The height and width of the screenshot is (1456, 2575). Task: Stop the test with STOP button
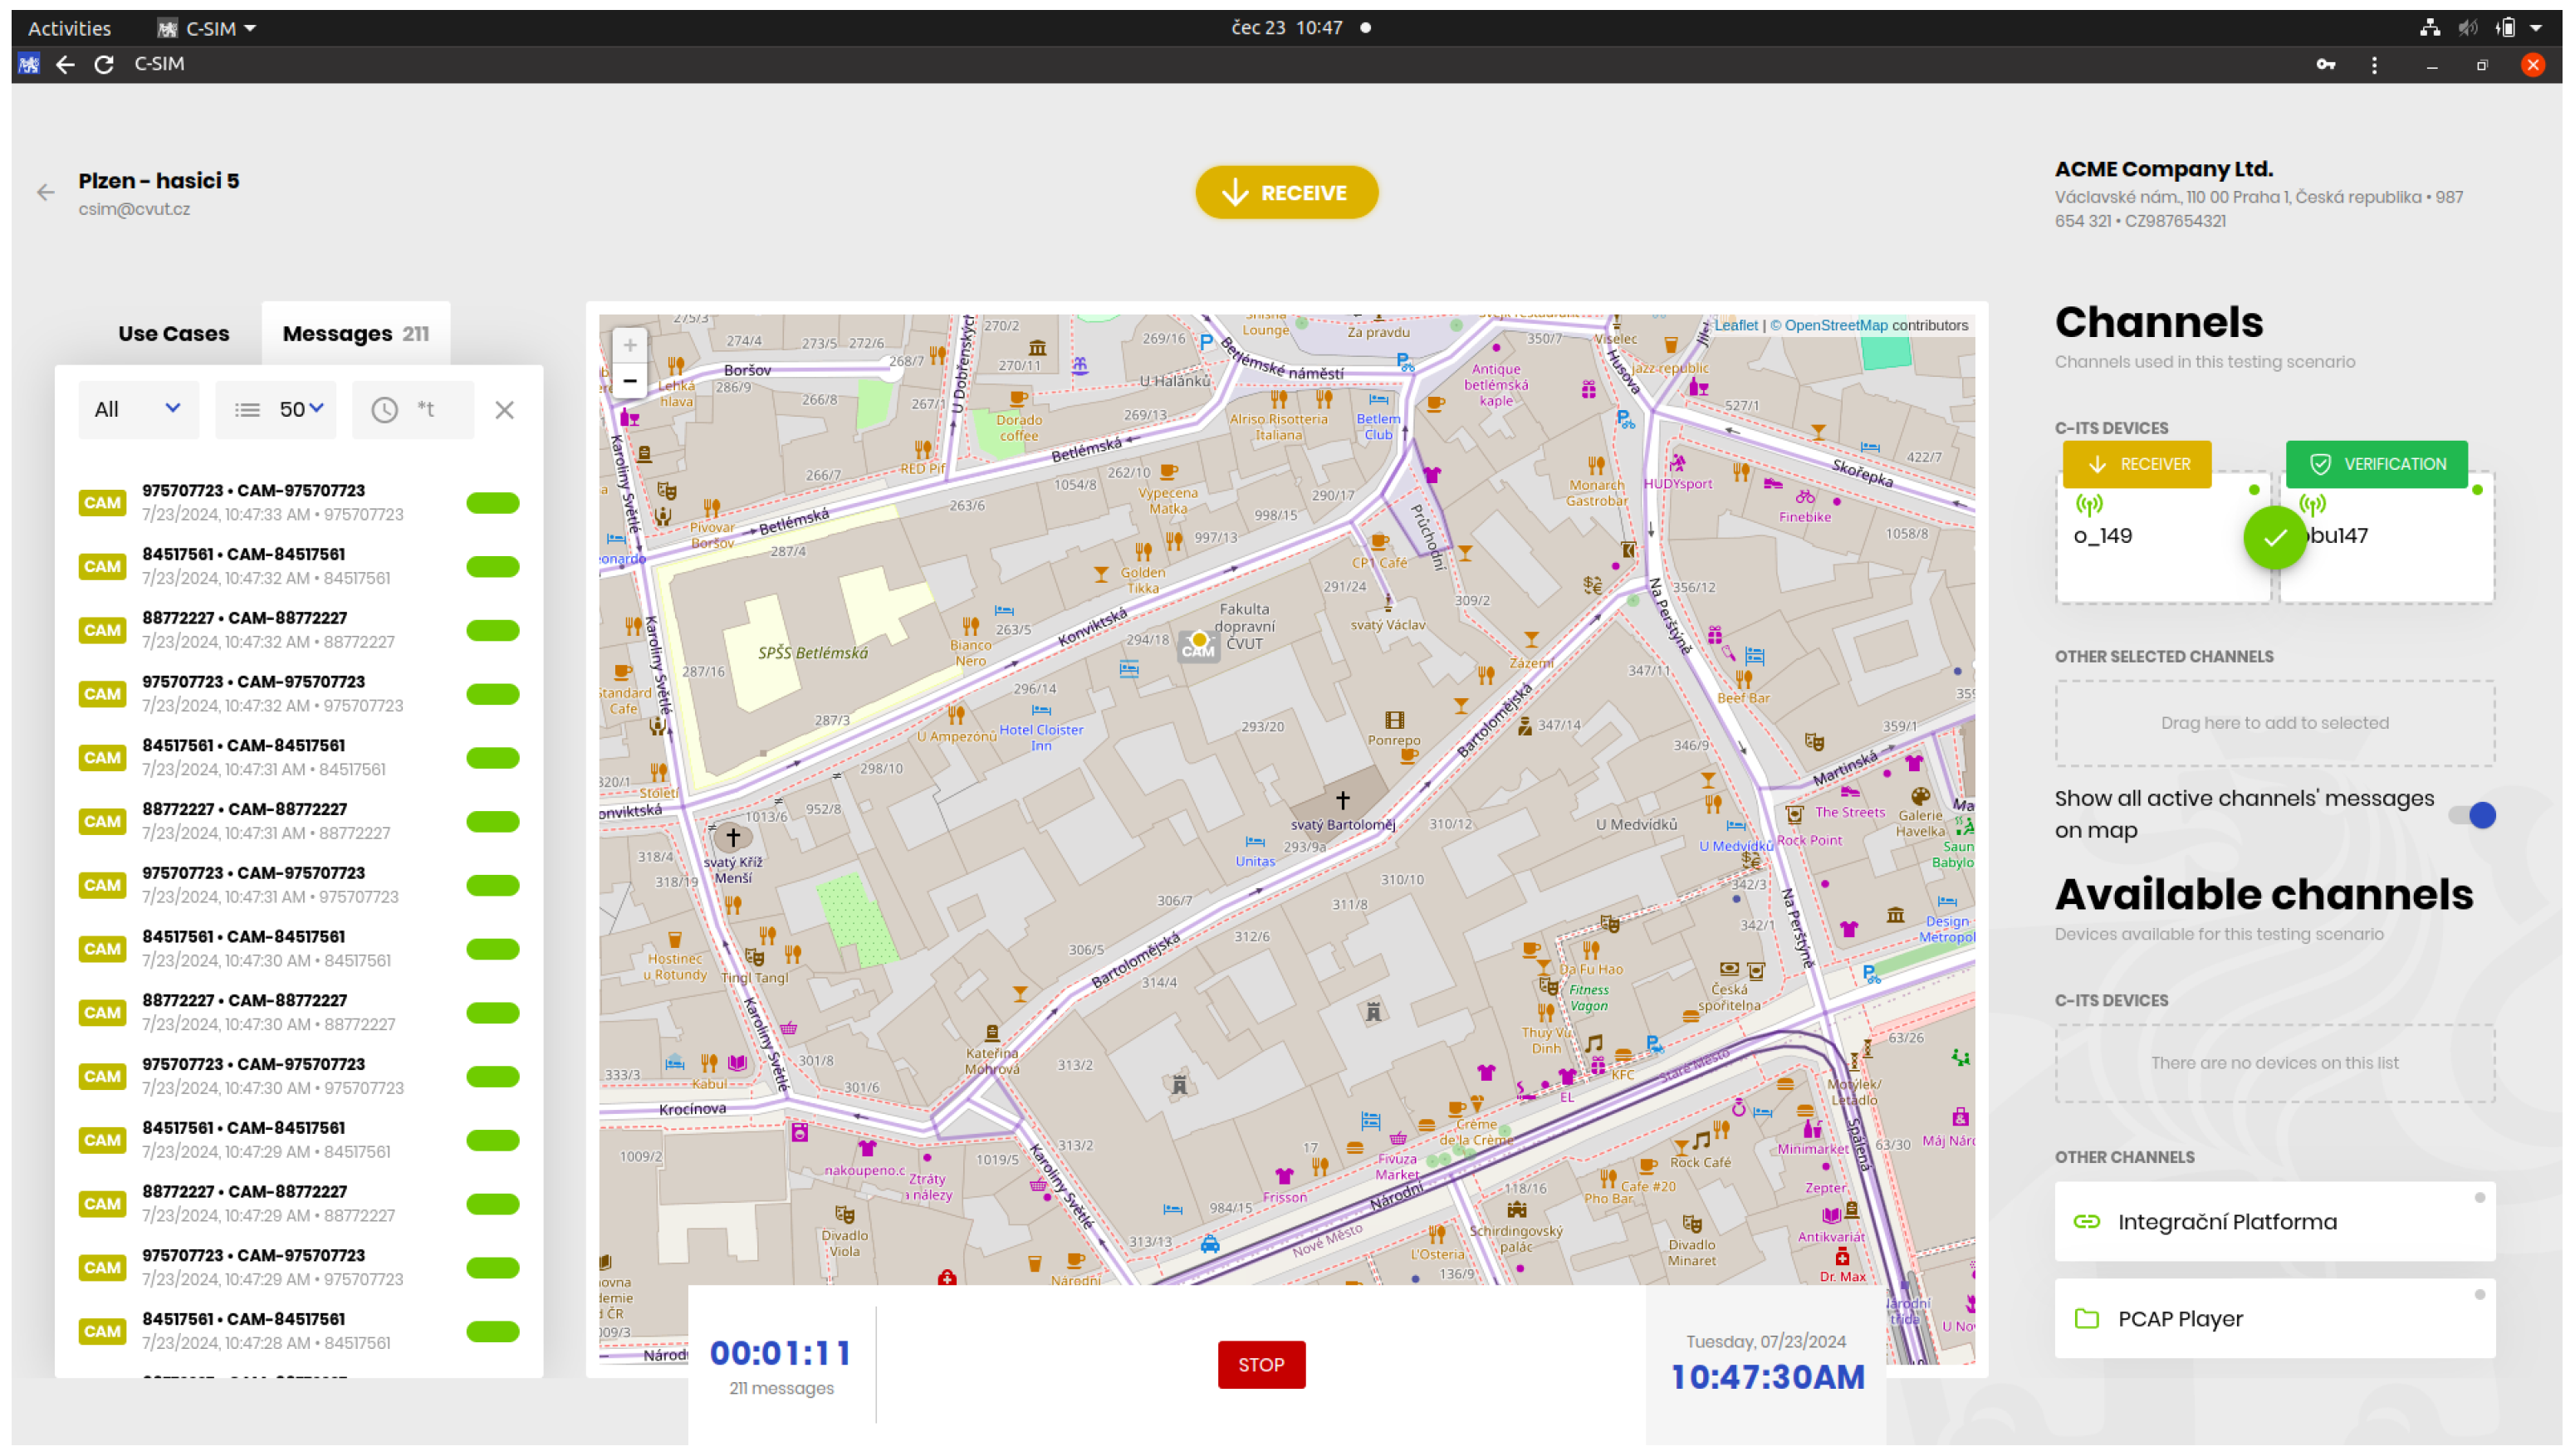click(x=1261, y=1365)
